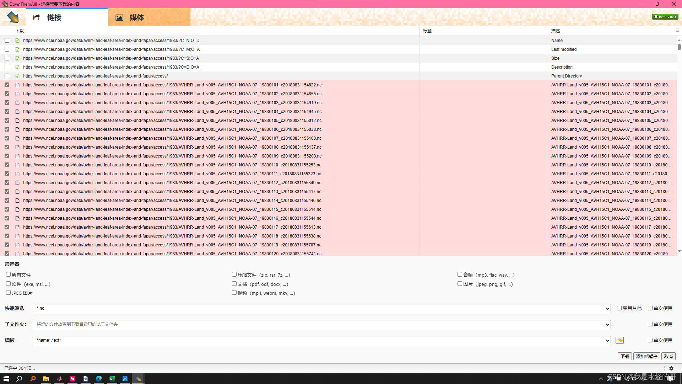682x384 pixels.
Task: Open Excel from the taskbar
Action: click(x=112, y=379)
